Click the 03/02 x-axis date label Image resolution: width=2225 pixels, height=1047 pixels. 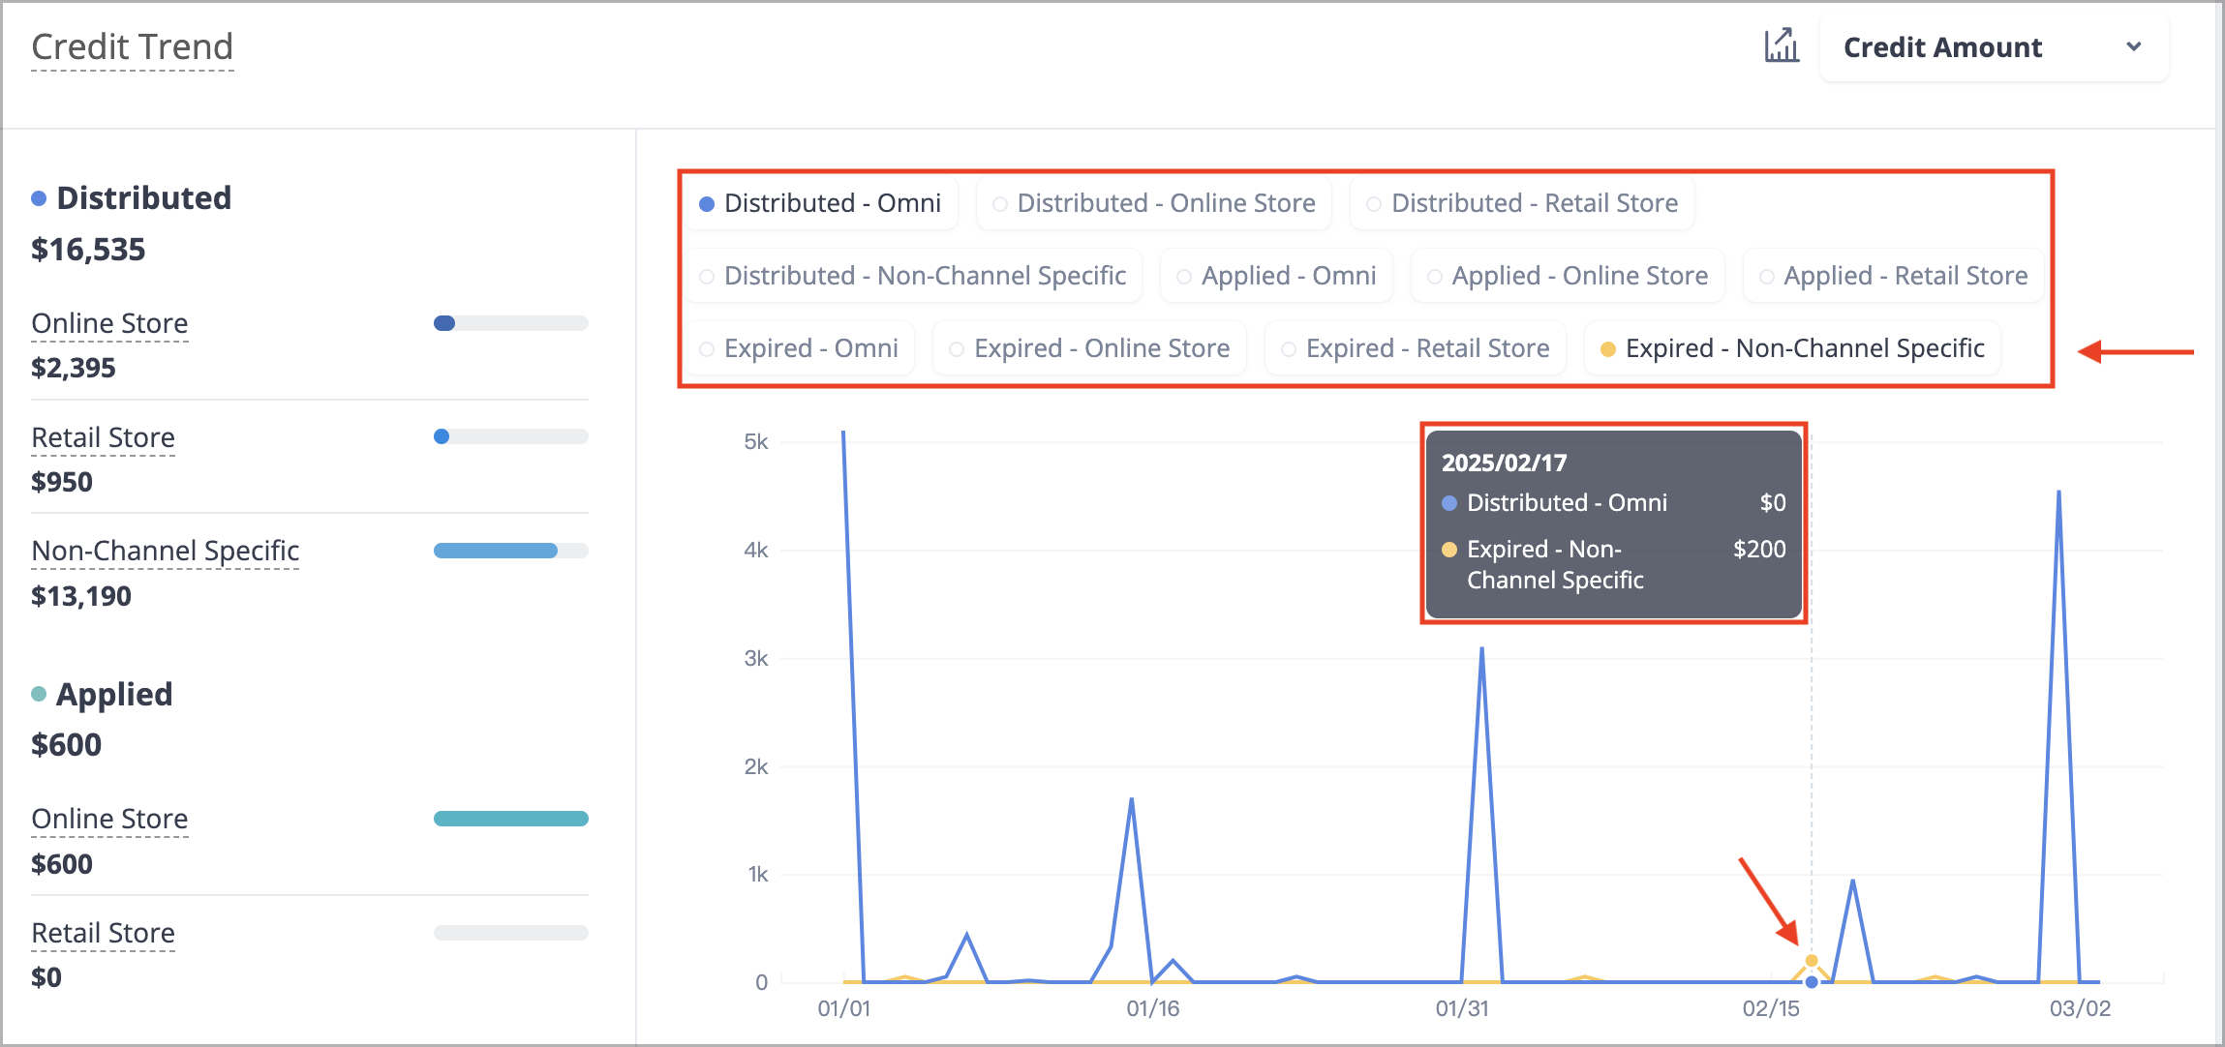[2080, 1008]
